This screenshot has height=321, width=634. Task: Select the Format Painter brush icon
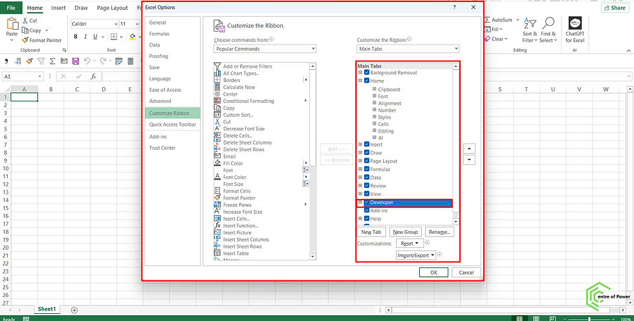[25, 40]
